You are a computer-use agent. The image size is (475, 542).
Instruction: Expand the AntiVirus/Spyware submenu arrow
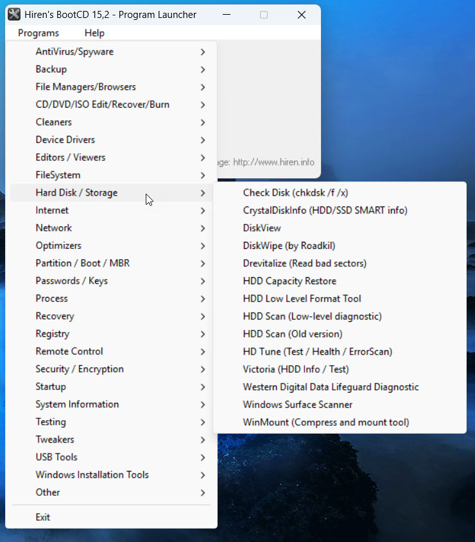point(203,52)
